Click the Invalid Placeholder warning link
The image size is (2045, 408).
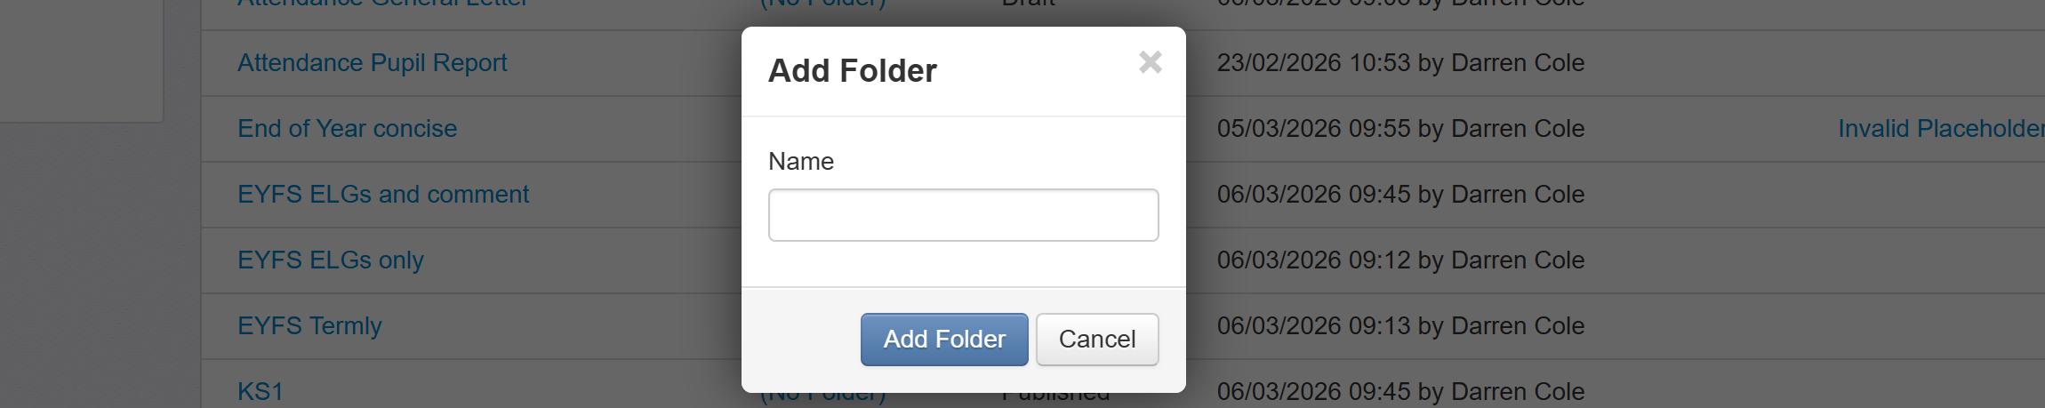coord(1940,129)
